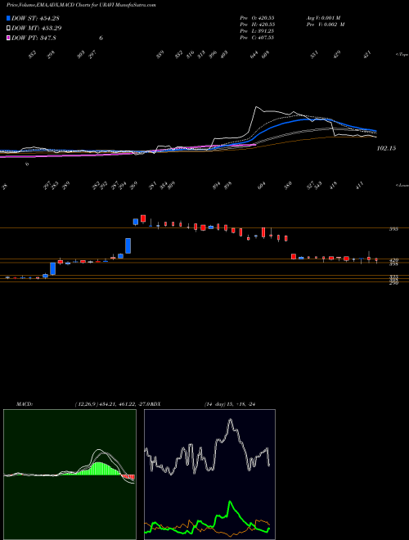Click the peak of the white price line

click(x=256, y=107)
